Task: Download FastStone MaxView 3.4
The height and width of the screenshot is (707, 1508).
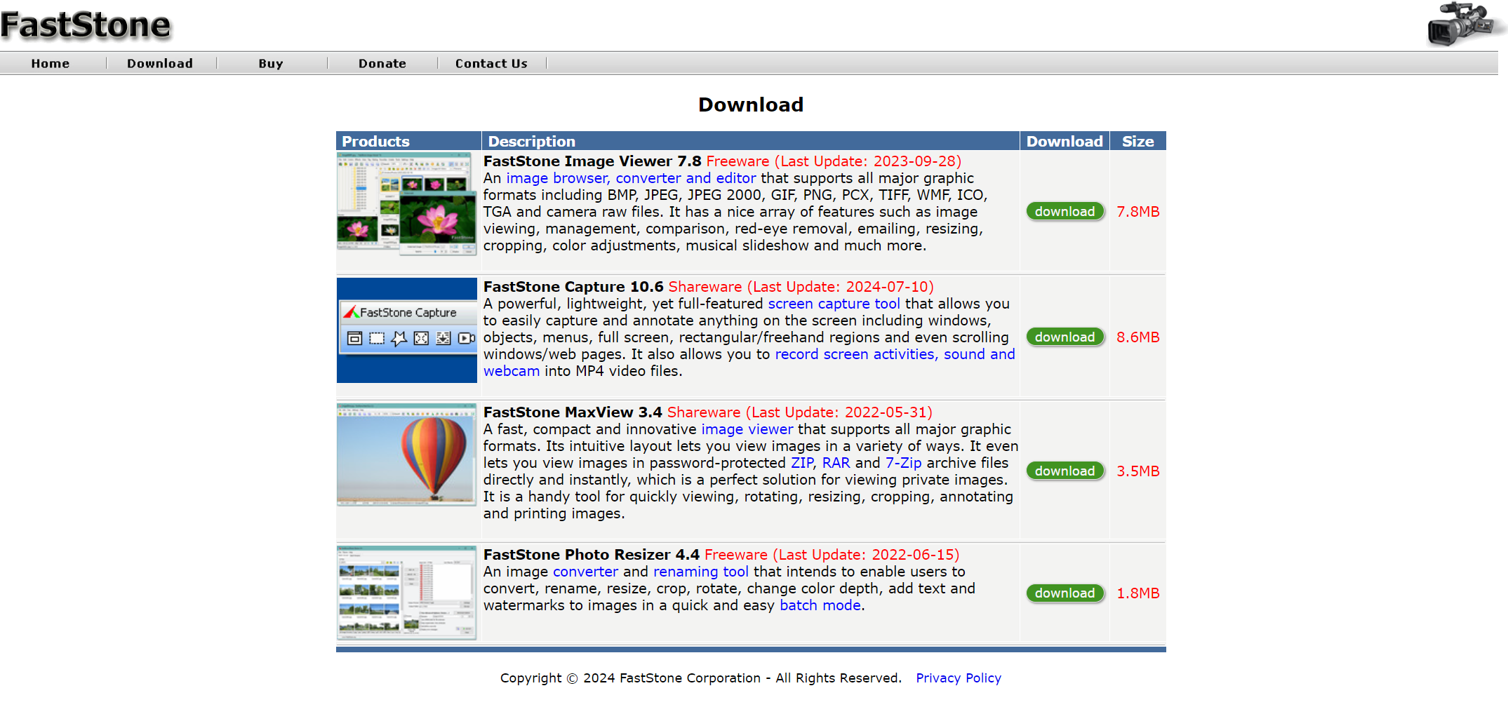Action: pos(1065,471)
